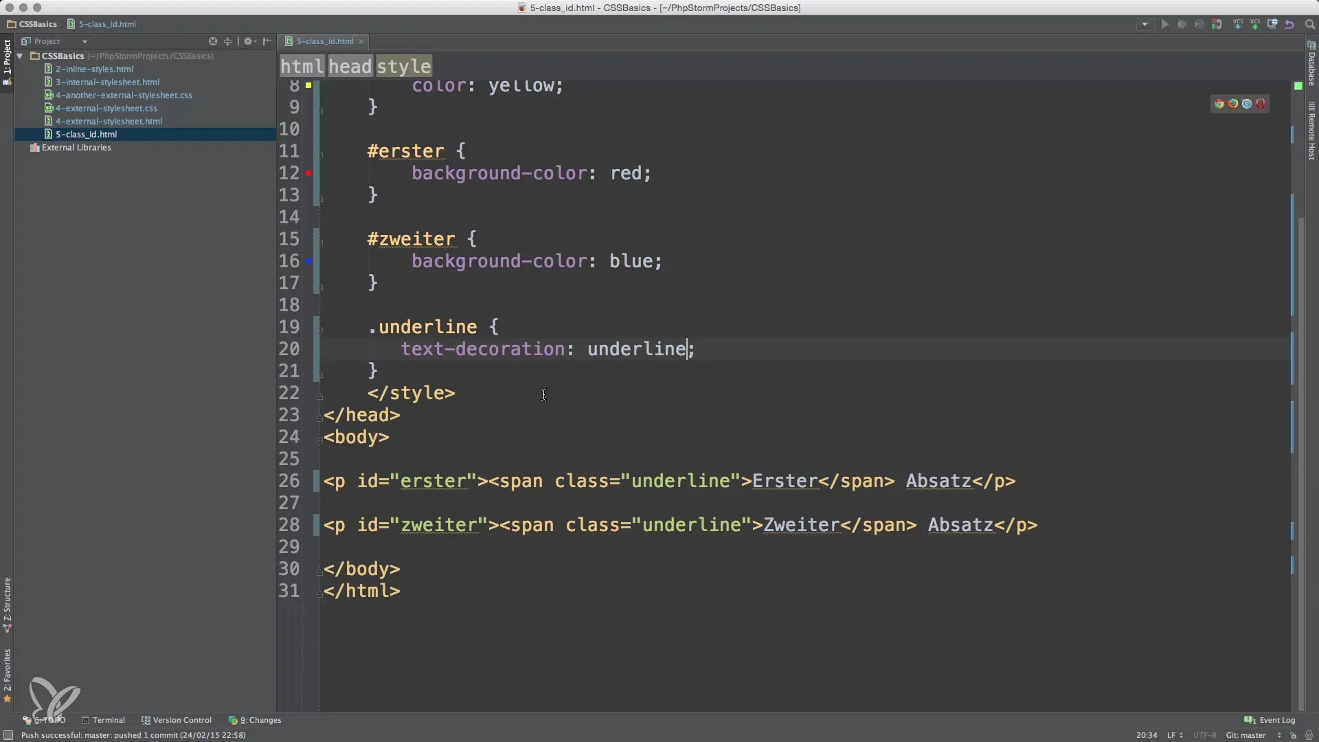
Task: Fold the #erster CSS block at line 11
Action: (x=319, y=153)
